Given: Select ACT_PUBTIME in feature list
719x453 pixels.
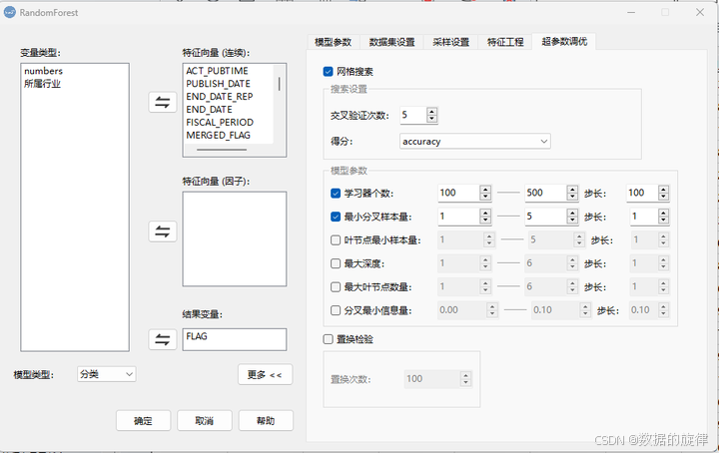Looking at the screenshot, I should click(217, 71).
